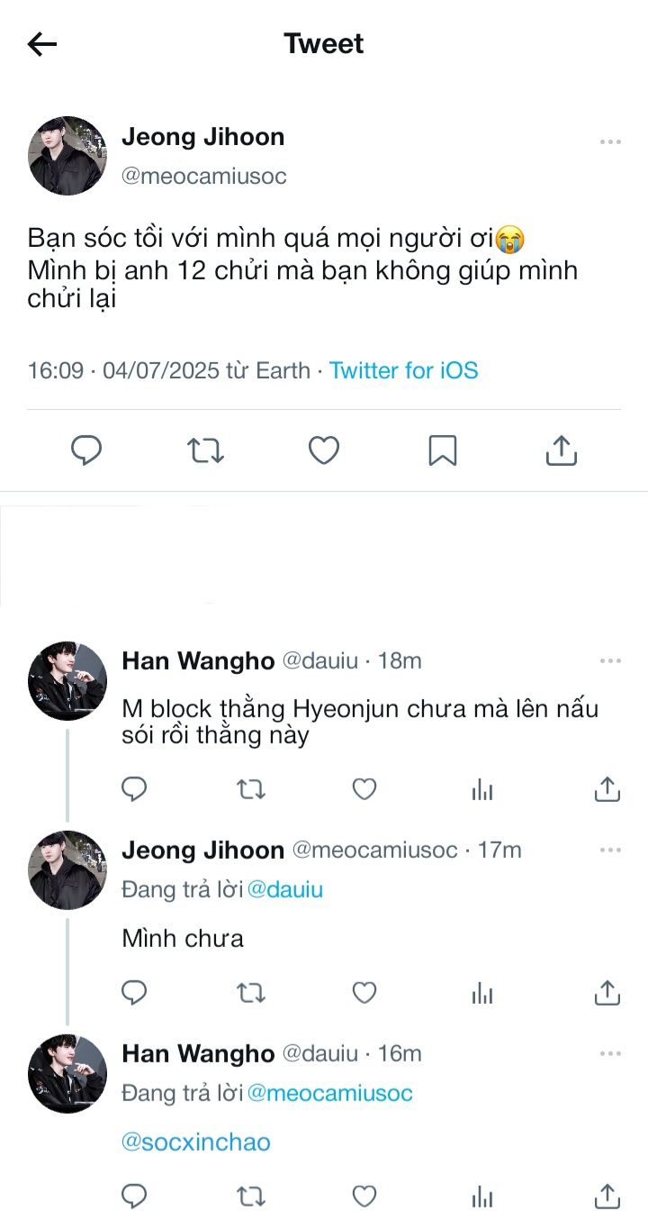Open the 'Twitter for iOS' link
The image size is (648, 1229).
pyautogui.click(x=403, y=370)
